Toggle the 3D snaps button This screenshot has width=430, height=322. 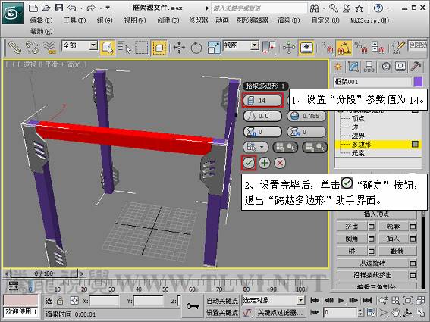(x=327, y=48)
